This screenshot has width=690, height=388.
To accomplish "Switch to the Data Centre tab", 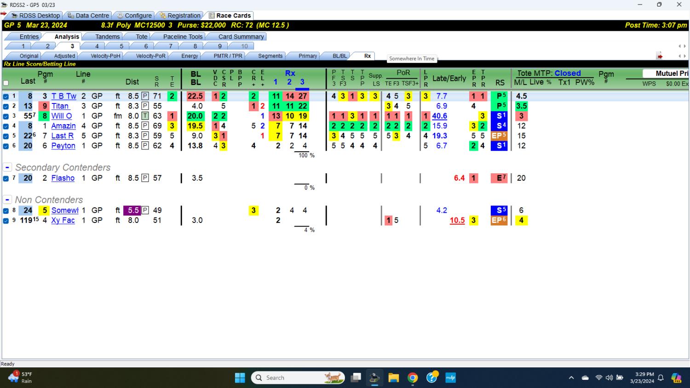I will tap(88, 16).
